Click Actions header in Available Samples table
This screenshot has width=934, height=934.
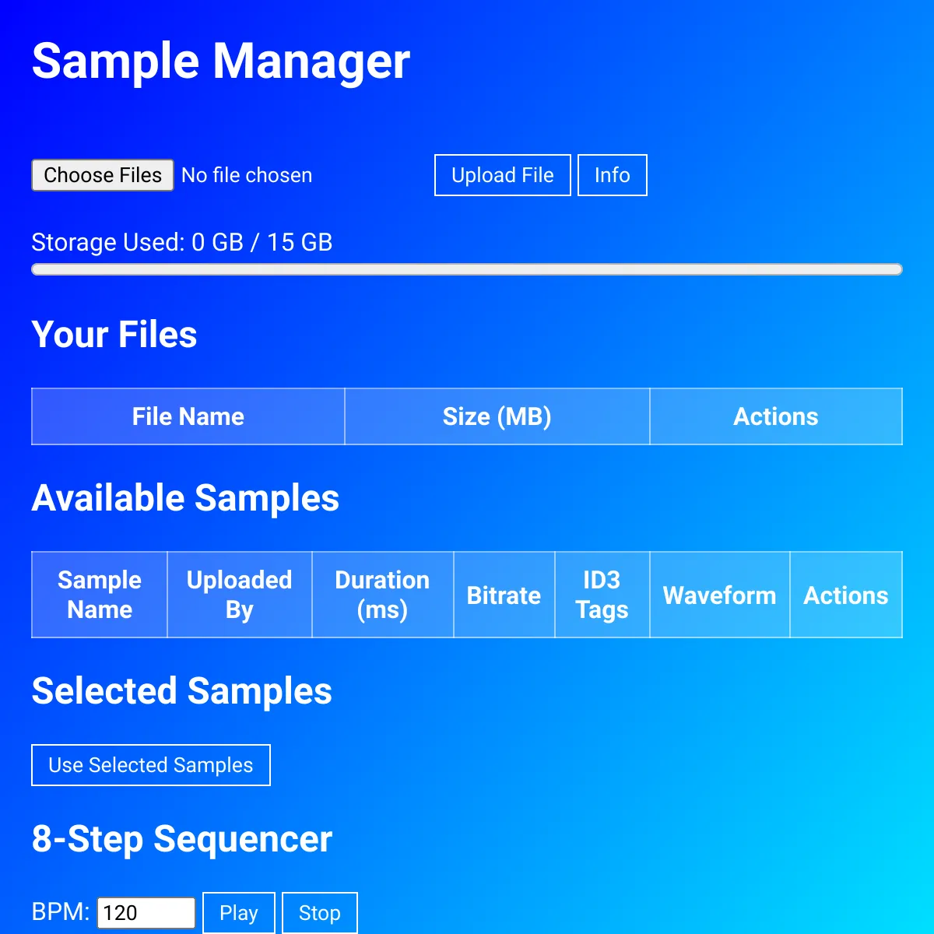pyautogui.click(x=845, y=595)
